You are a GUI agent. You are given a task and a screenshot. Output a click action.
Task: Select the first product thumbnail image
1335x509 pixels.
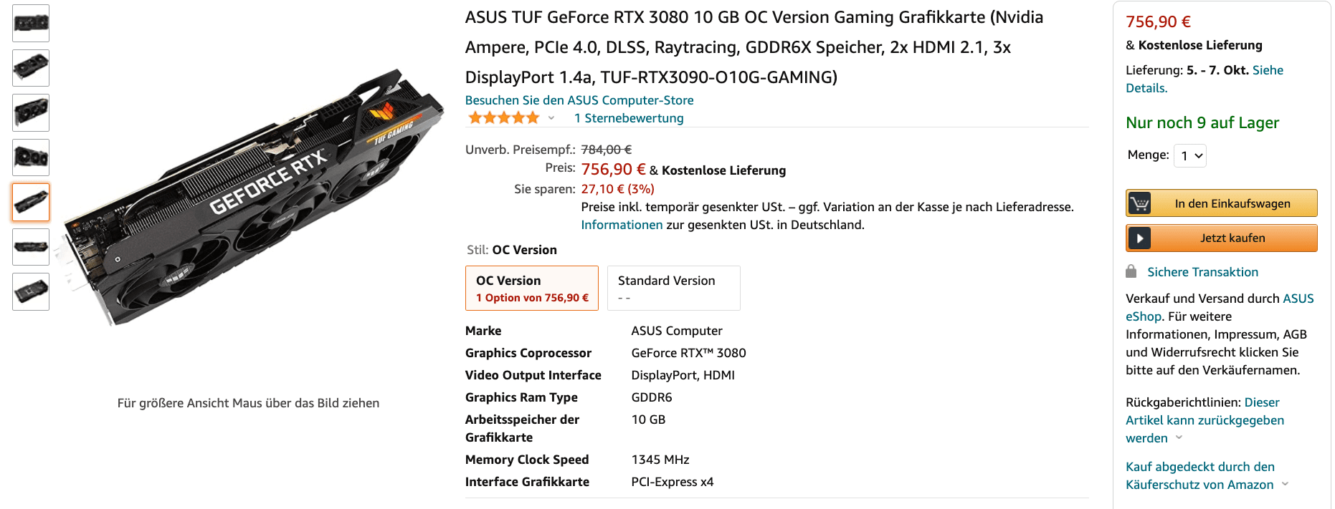(31, 23)
